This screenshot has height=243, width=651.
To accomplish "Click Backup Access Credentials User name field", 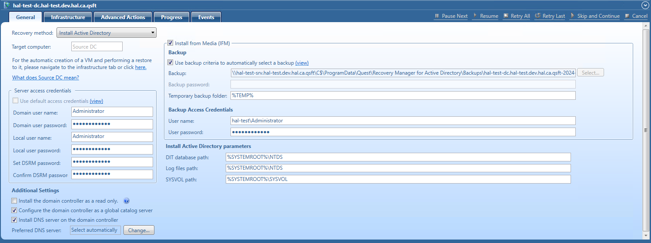I will pyautogui.click(x=403, y=121).
